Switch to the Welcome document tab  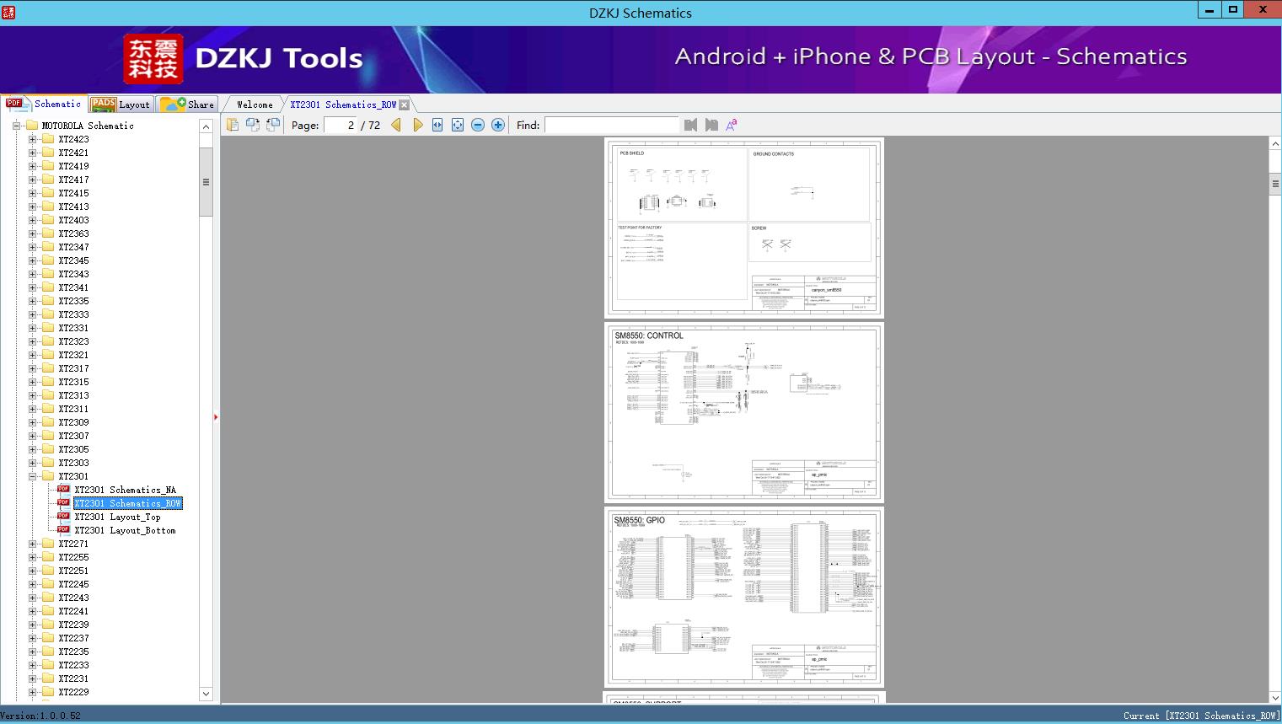255,105
